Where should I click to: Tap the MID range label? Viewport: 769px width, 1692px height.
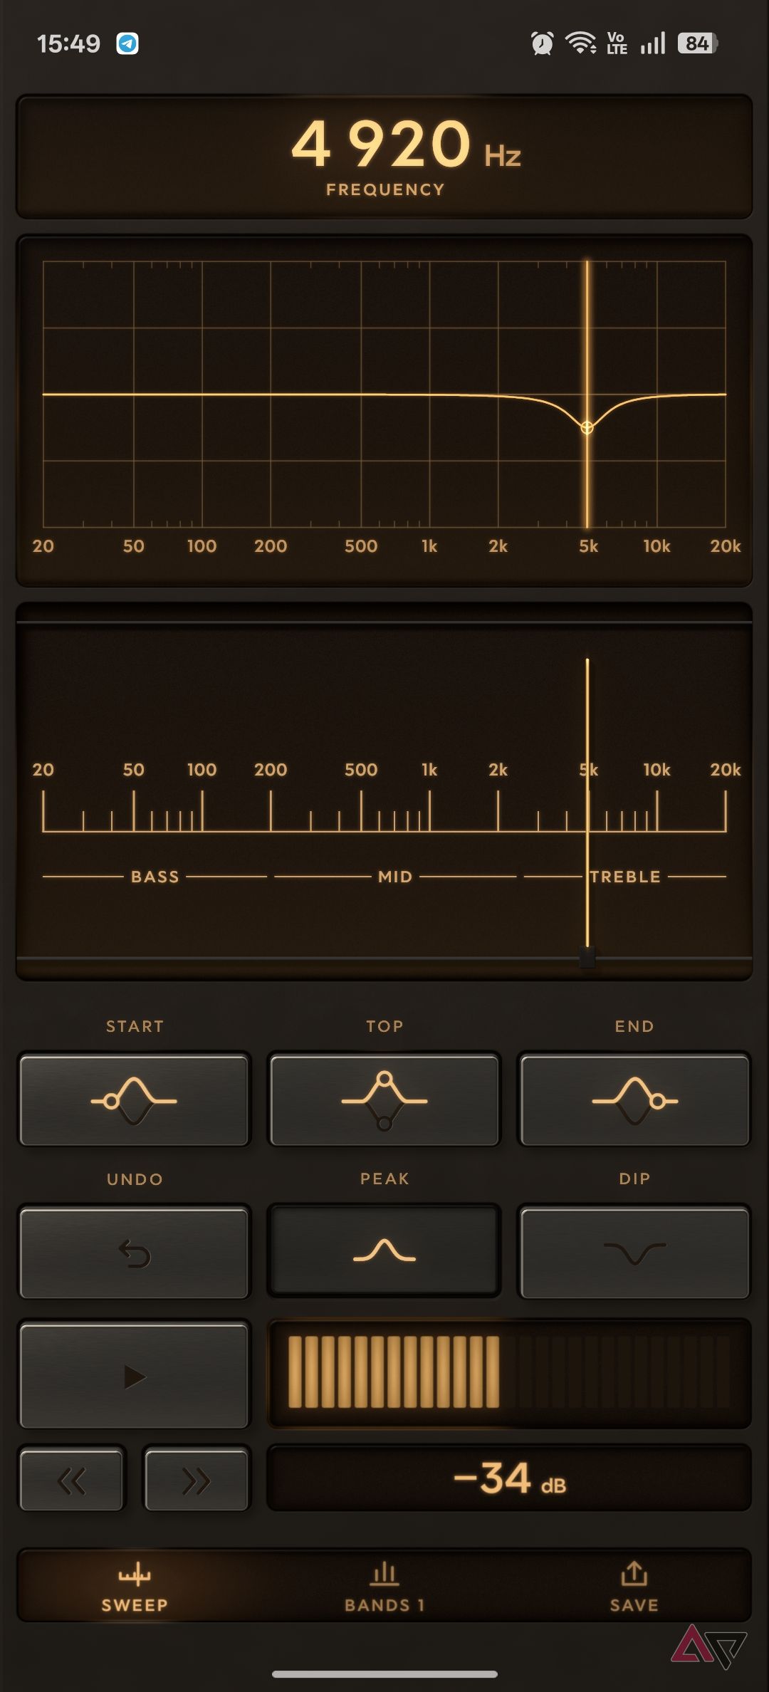coord(395,877)
